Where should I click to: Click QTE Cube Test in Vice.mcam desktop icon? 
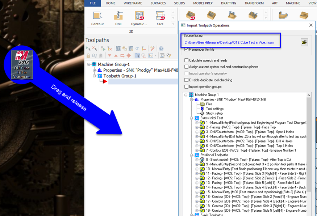coord(22,65)
